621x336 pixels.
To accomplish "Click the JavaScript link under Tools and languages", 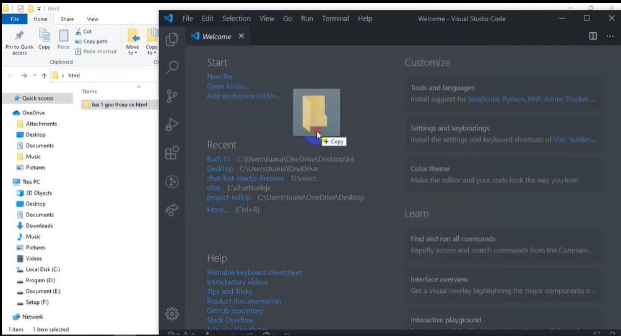I will [484, 100].
